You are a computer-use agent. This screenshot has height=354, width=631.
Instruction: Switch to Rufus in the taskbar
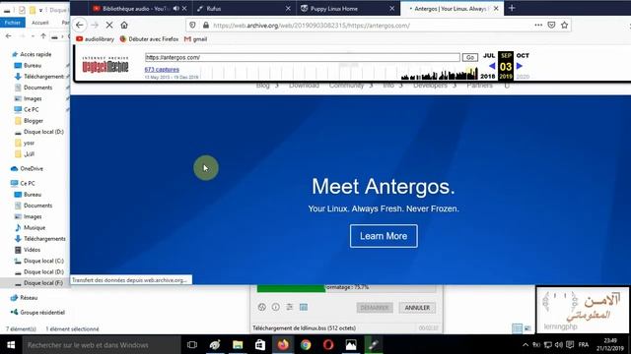[x=373, y=345]
